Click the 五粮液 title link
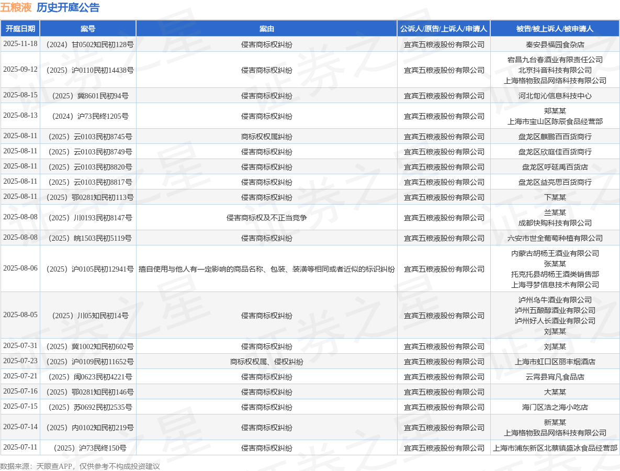This screenshot has height=471, width=620. [16, 7]
